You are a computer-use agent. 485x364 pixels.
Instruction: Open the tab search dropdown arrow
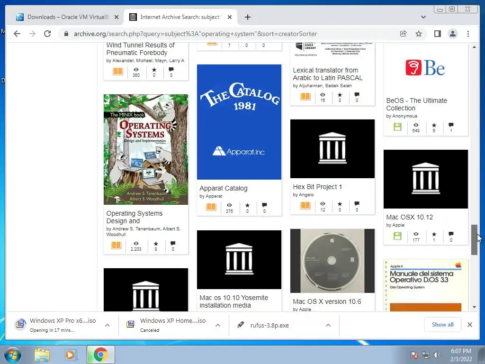tap(423, 17)
